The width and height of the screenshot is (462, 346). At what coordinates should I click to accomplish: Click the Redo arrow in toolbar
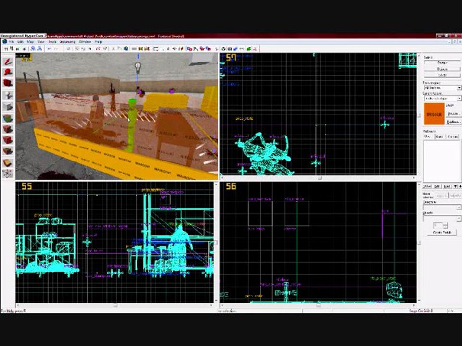coord(56,49)
